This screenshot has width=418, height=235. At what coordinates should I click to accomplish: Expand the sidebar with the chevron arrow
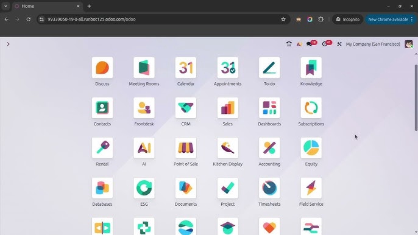coord(9,44)
